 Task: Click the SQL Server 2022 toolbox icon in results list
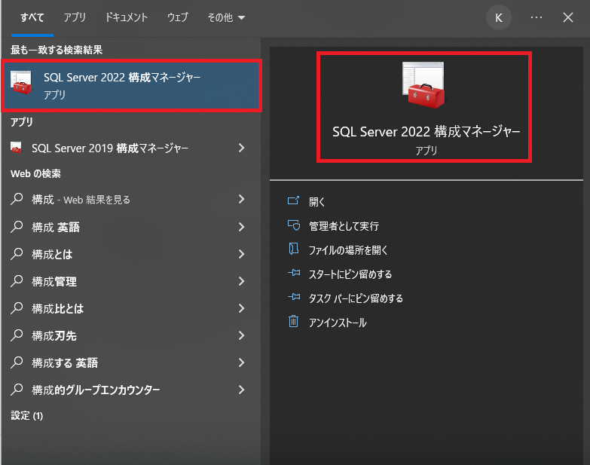pos(21,82)
